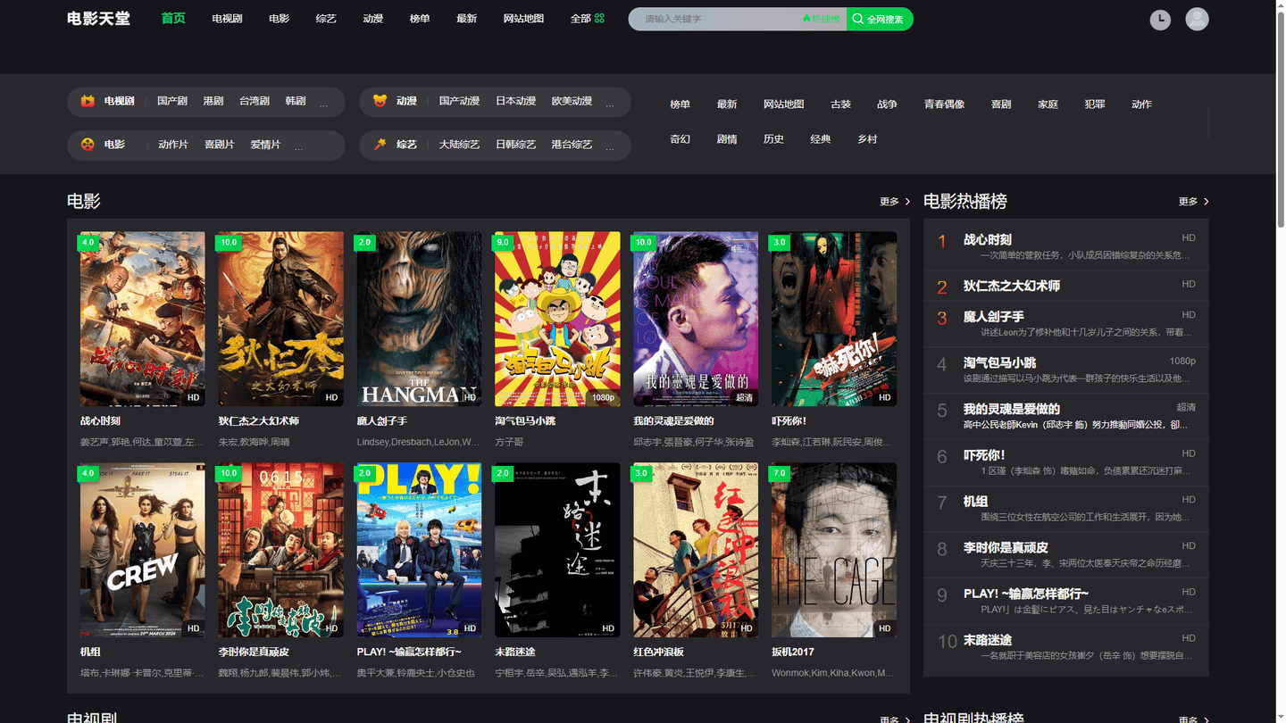Click the 综艺 category wand icon
The width and height of the screenshot is (1286, 723).
click(380, 145)
